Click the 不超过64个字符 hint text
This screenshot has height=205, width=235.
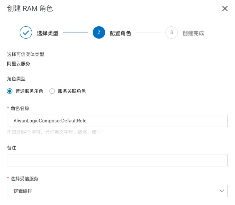[x=55, y=132]
